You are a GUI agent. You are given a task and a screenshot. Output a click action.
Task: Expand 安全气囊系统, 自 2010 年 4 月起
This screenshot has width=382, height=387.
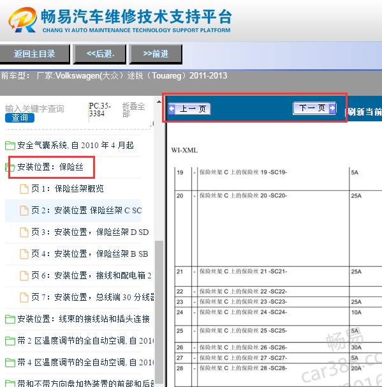point(75,145)
